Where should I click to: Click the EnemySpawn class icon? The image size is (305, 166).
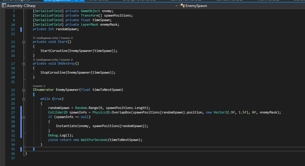(x=183, y=5)
